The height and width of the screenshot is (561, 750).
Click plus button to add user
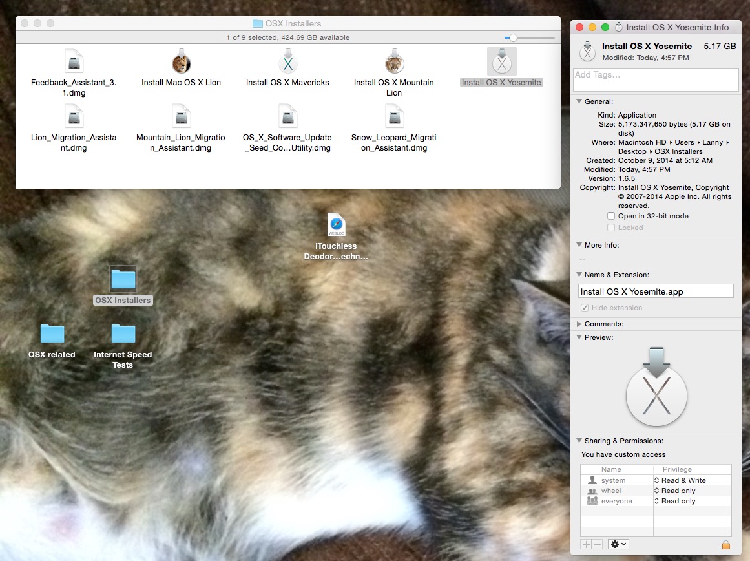(586, 544)
